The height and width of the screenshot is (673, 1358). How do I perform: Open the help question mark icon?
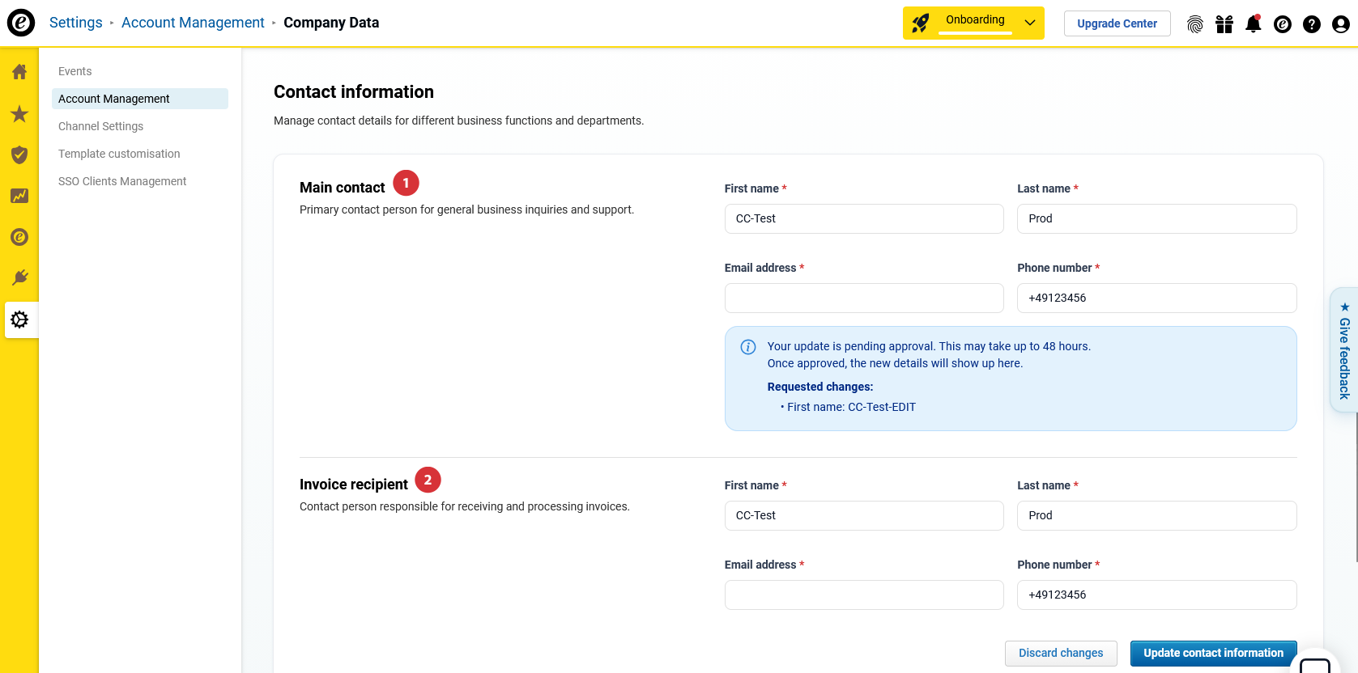coord(1311,24)
